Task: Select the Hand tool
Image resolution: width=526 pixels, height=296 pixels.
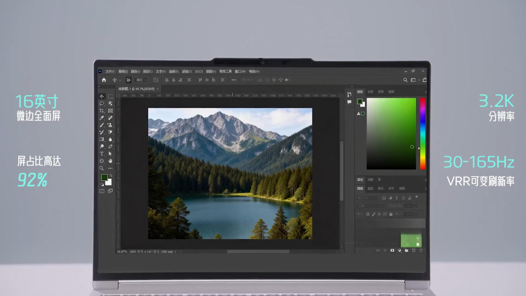Action: coord(110,161)
